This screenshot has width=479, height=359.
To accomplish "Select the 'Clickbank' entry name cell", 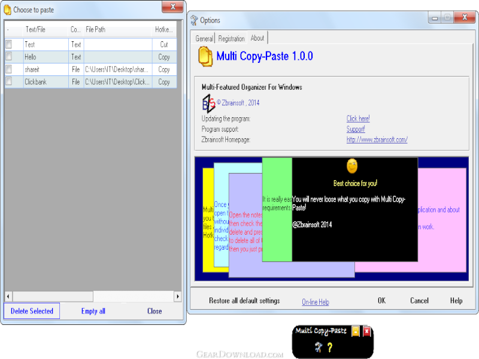I will coord(46,82).
